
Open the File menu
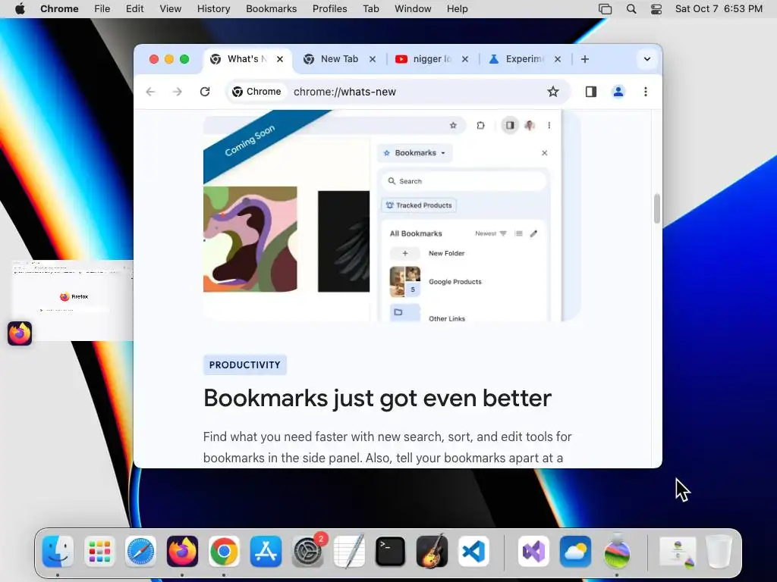click(102, 9)
